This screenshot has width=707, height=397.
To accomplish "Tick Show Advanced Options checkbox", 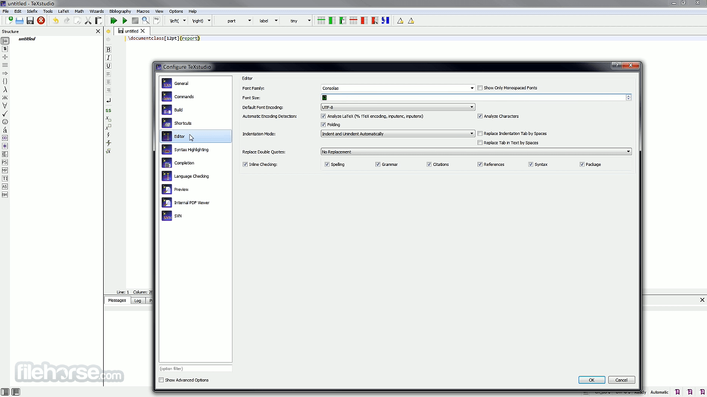I will pos(161,380).
